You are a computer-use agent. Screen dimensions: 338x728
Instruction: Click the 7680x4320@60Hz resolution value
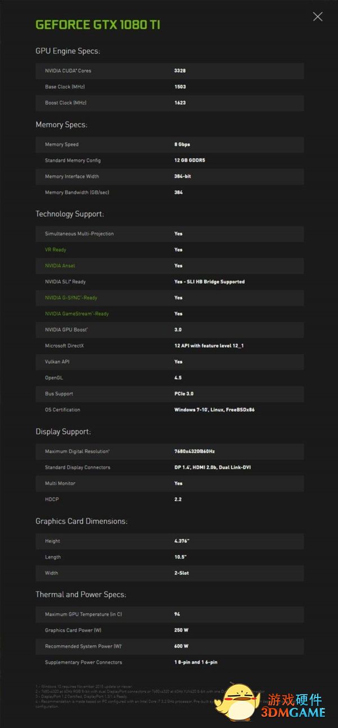(x=194, y=451)
